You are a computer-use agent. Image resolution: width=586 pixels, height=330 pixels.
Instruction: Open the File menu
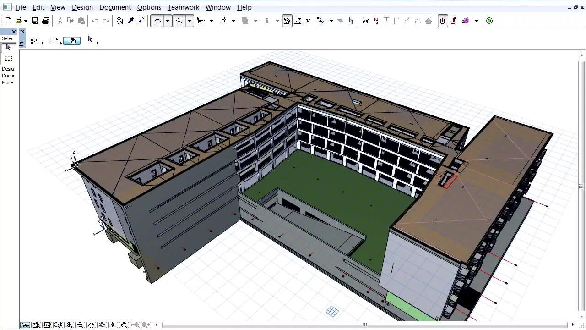21,7
